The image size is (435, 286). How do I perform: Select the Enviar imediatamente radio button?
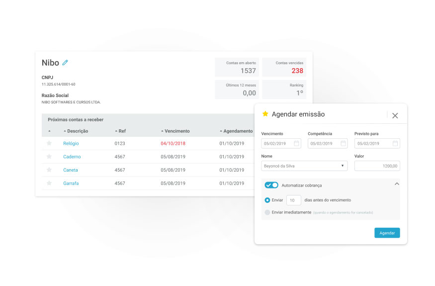[x=267, y=212]
